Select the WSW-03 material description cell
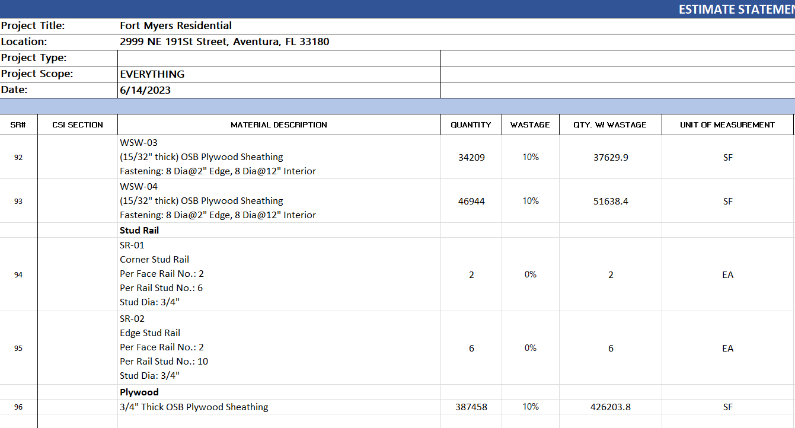The width and height of the screenshot is (795, 428). (x=279, y=157)
